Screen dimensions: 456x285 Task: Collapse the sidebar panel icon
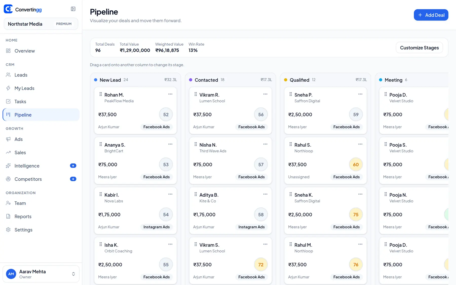73,9
